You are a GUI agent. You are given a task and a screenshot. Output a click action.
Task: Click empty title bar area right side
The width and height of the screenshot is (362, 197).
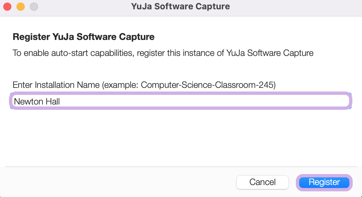(x=299, y=7)
